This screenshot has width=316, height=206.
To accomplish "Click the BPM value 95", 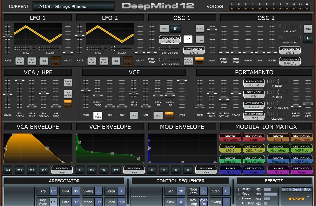I will pos(76,191).
